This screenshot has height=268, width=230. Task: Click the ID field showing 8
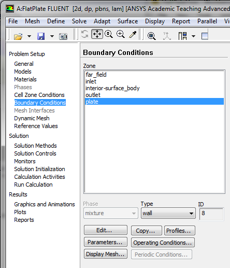211,214
